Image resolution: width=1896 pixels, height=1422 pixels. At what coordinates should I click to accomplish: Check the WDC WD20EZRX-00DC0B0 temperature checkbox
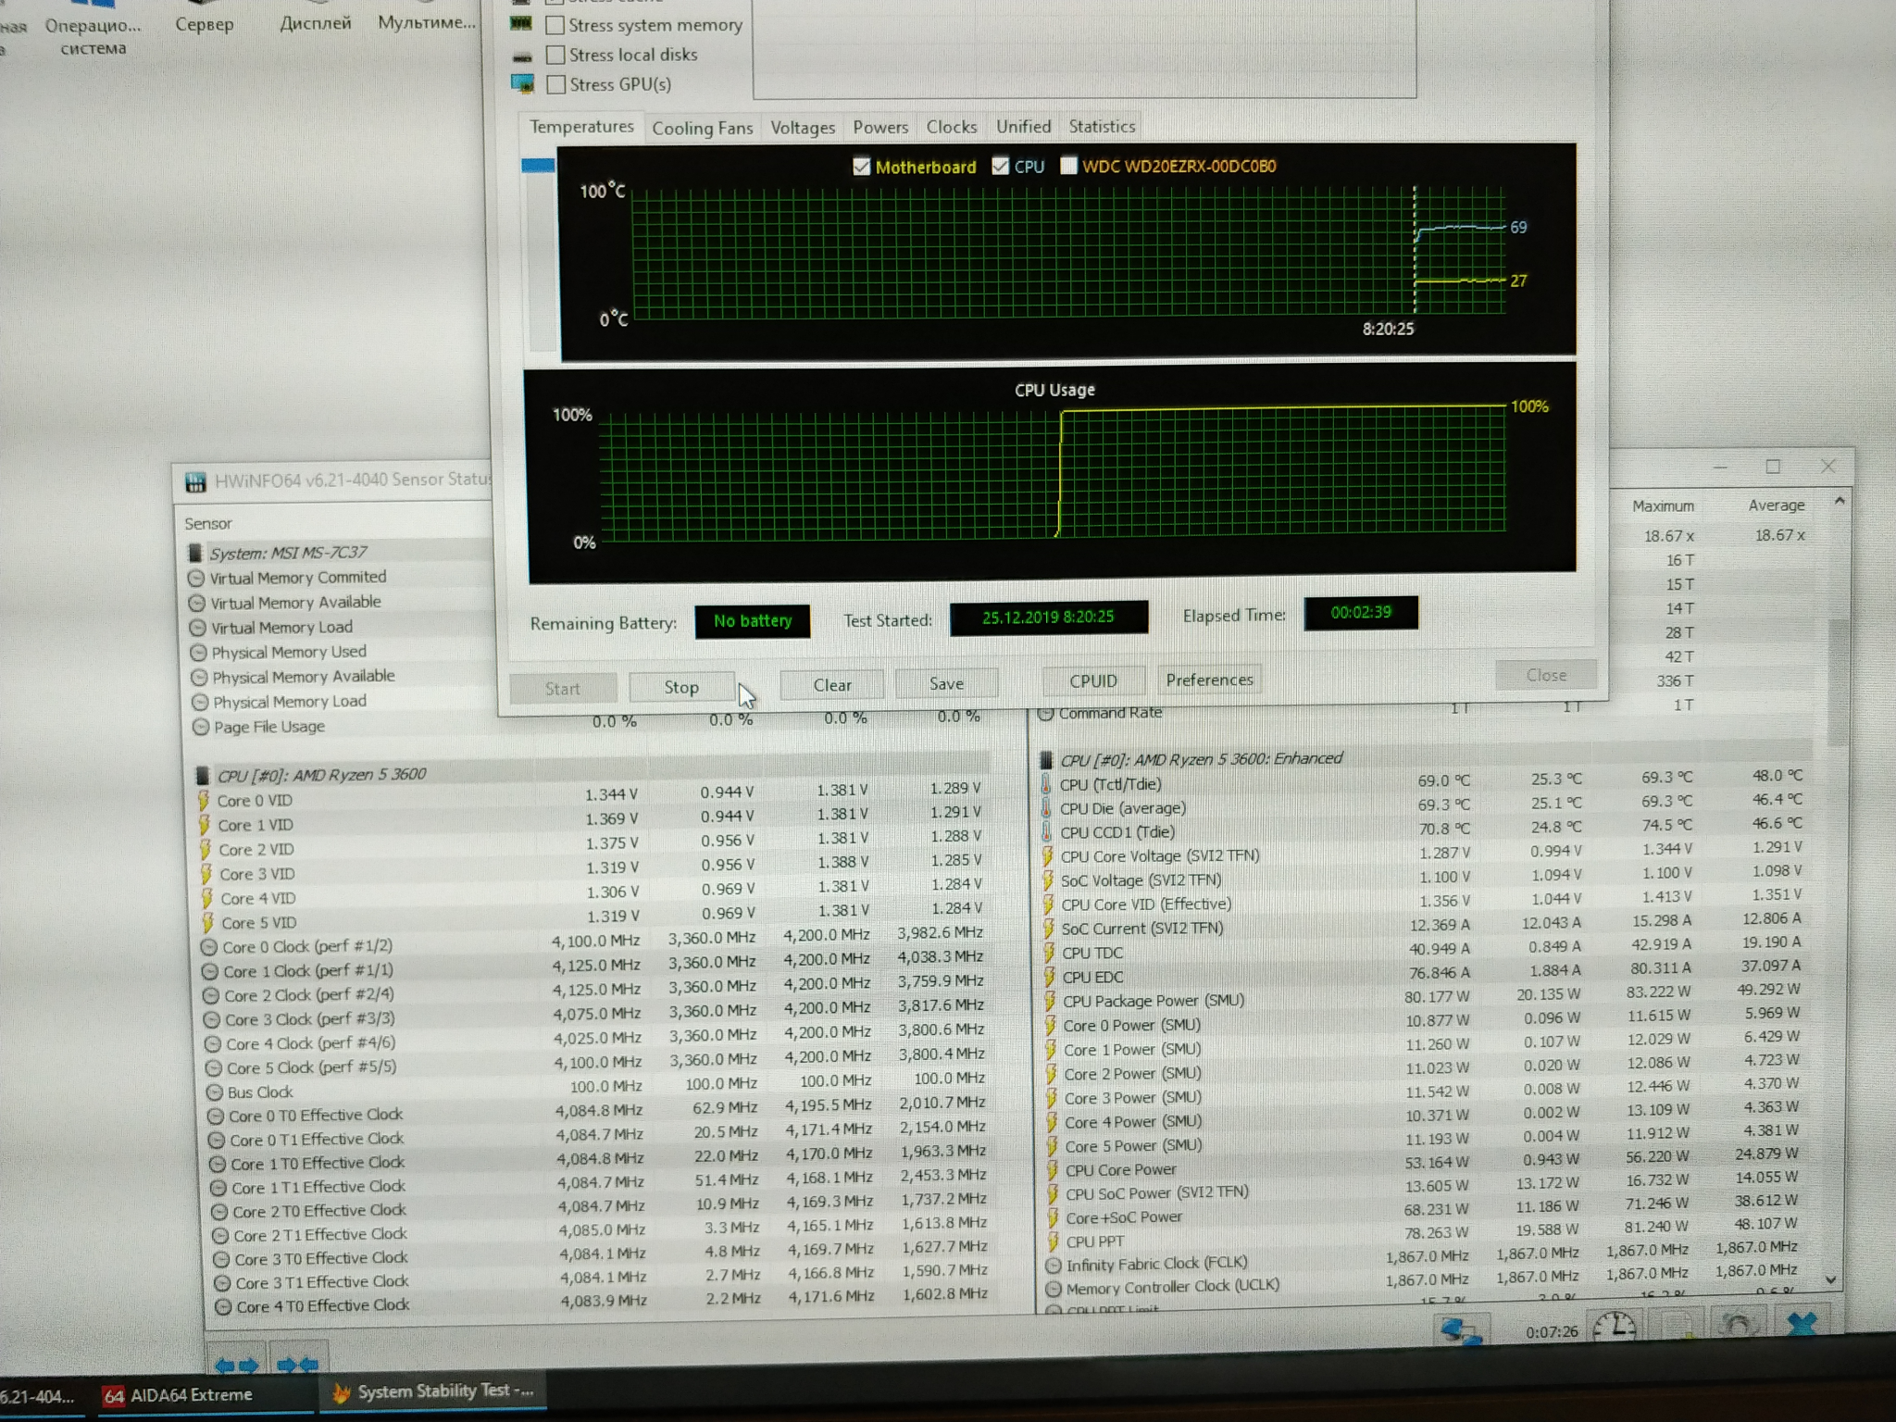(1068, 166)
